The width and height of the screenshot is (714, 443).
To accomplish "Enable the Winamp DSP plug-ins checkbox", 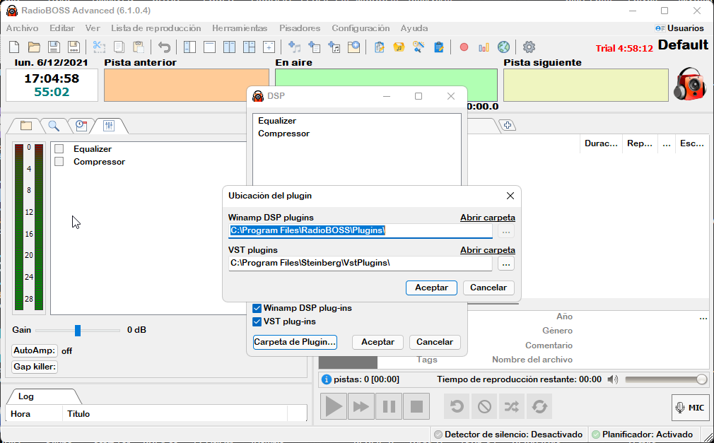I will point(256,307).
